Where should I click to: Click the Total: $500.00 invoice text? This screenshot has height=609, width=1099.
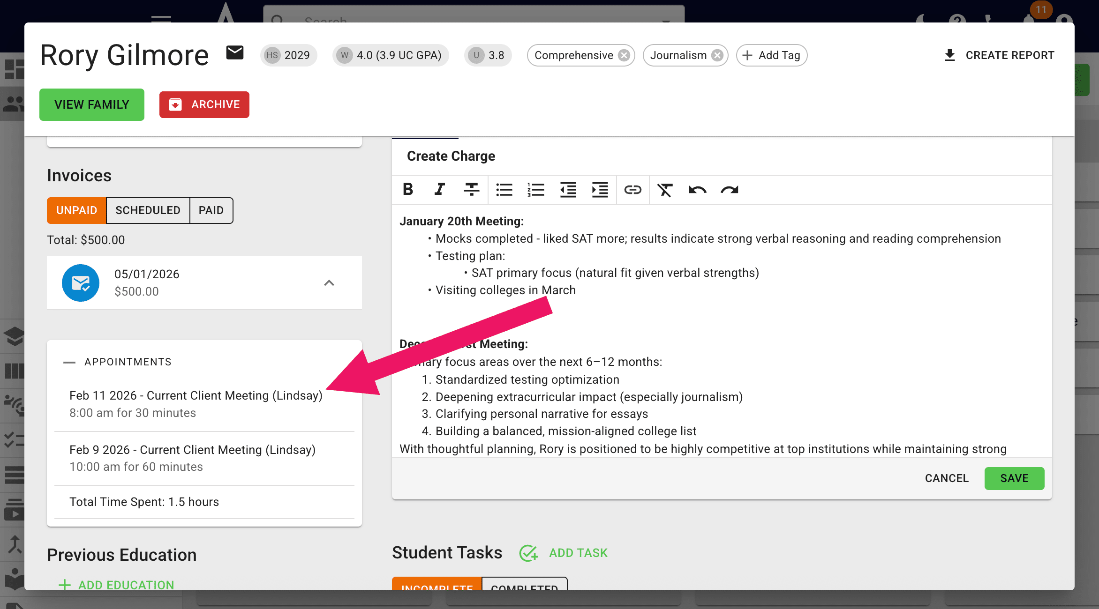click(86, 240)
